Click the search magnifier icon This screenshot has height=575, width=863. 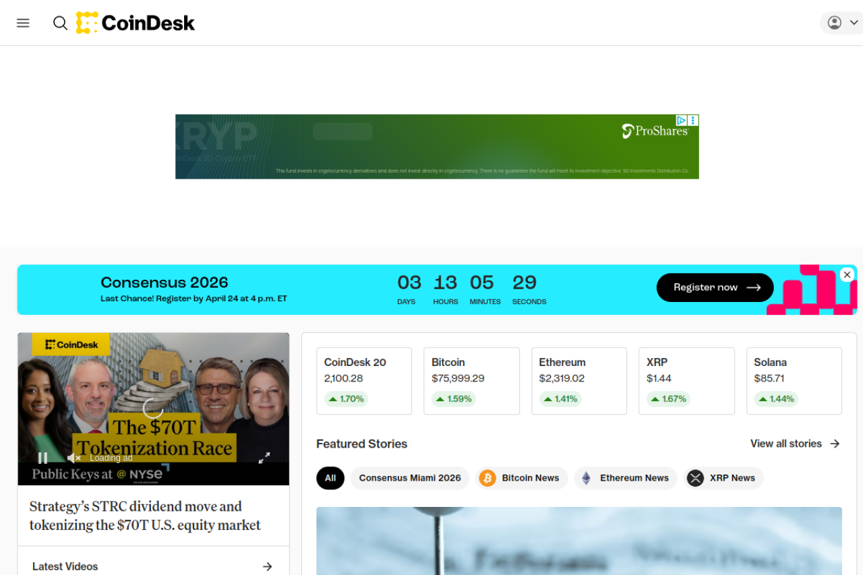point(60,23)
